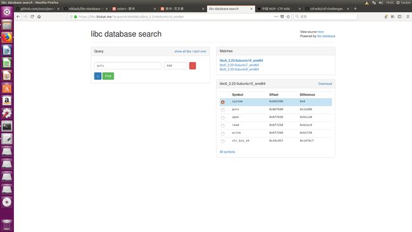
Task: Open the text editor from the dock
Action: click(7, 139)
